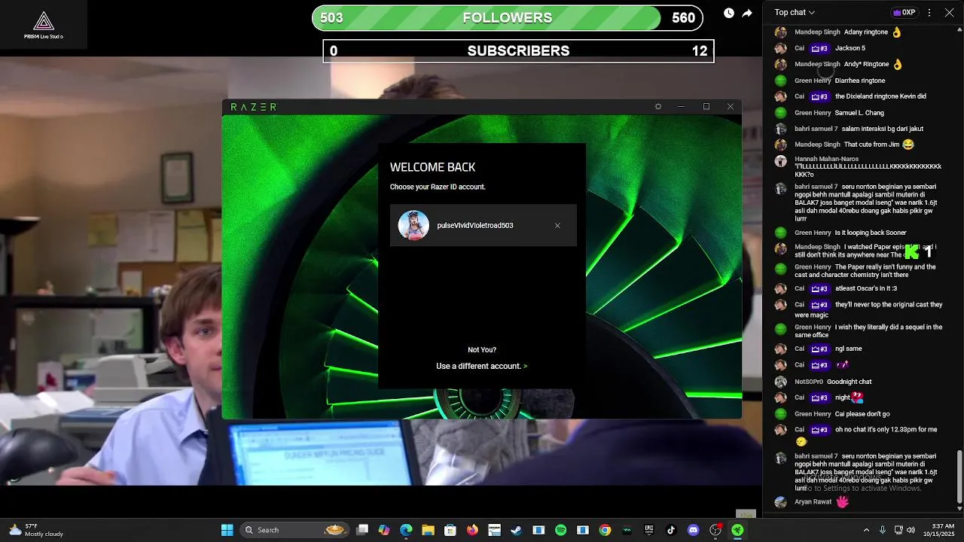964x542 pixels.
Task: Click Hannah Mahan-Naros username in chat
Action: (826, 159)
